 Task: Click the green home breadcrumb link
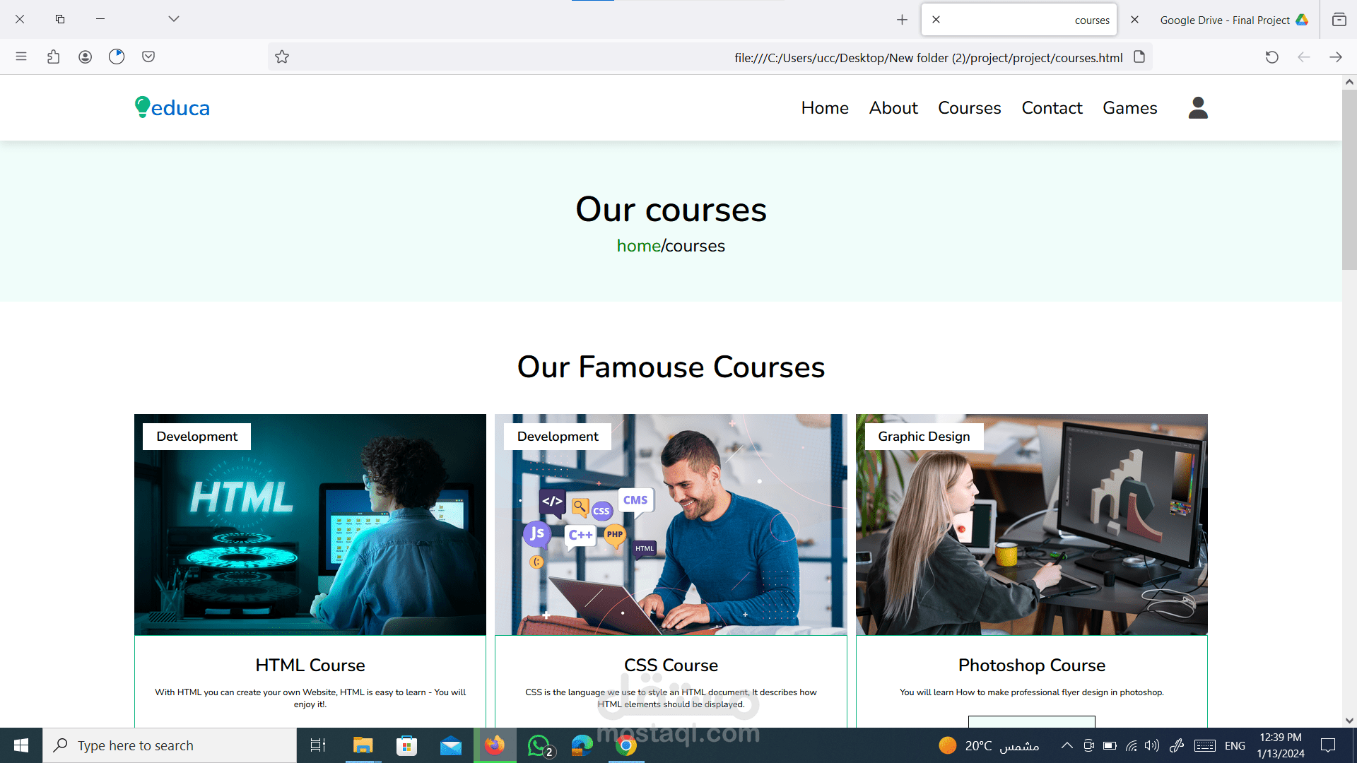(638, 246)
